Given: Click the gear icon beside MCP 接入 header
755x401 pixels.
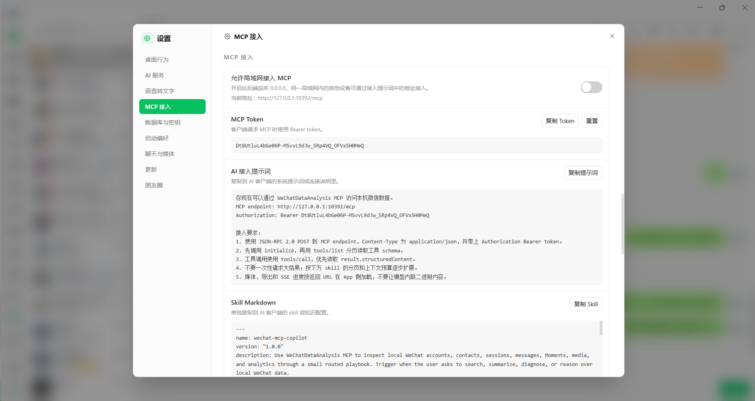Looking at the screenshot, I should coord(227,37).
